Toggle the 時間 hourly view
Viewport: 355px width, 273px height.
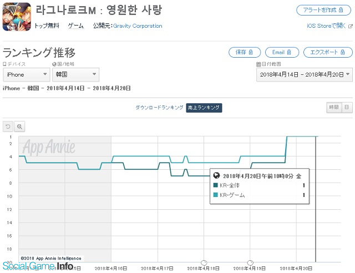click(x=333, y=108)
